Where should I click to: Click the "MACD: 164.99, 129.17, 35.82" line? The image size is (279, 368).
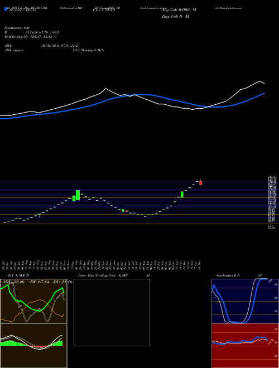(x=29, y=37)
